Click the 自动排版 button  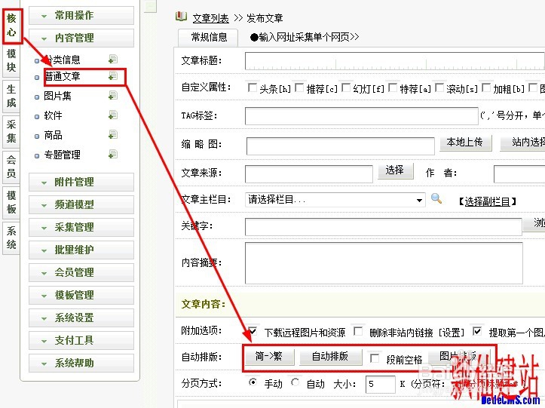click(x=330, y=357)
